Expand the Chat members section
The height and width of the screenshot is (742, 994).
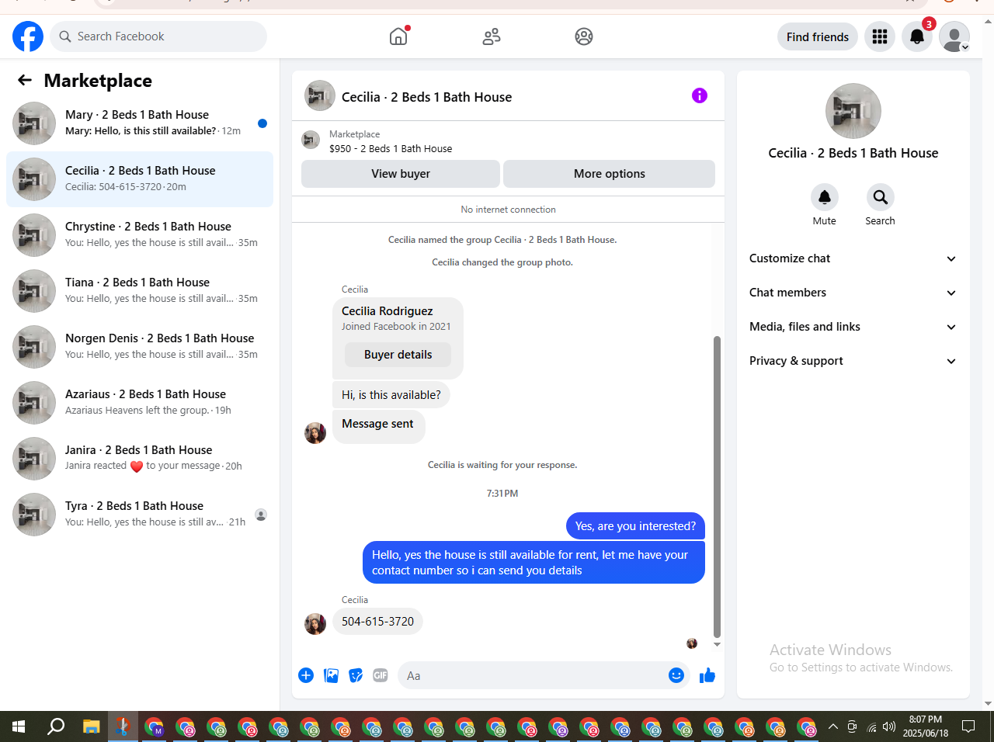click(853, 293)
